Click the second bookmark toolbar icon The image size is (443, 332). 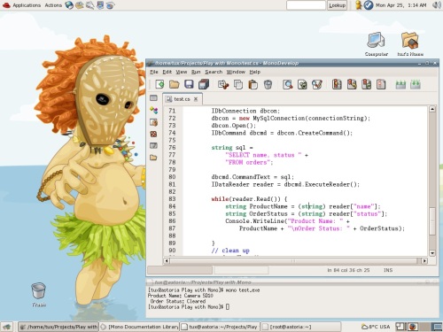point(352,84)
